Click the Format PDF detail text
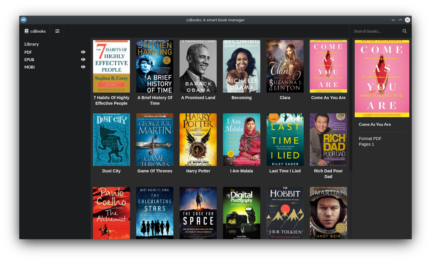 (x=370, y=139)
